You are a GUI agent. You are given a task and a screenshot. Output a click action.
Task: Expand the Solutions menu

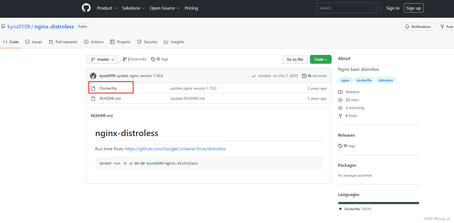[133, 8]
